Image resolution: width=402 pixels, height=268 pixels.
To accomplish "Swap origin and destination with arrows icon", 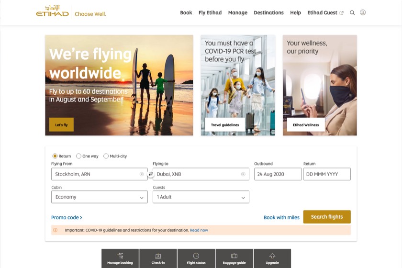I will (x=151, y=174).
